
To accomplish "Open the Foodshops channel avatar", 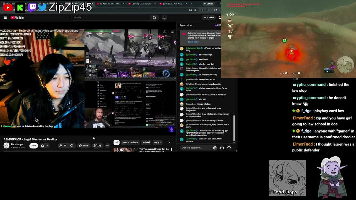I will 6,146.
